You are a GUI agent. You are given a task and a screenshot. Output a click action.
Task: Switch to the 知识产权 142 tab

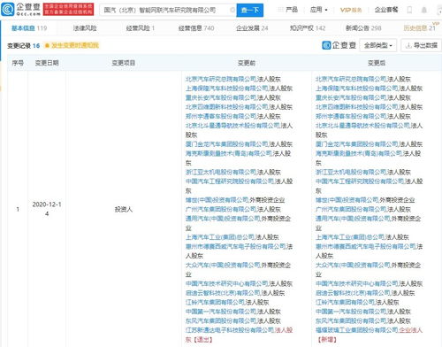pos(308,28)
